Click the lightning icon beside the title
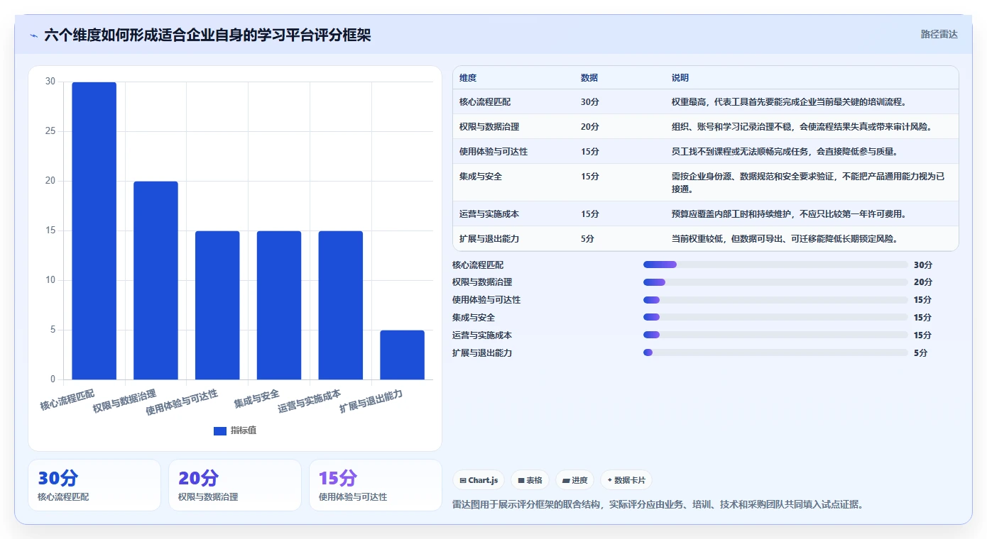Viewport: 987px width, 539px height. pos(34,35)
